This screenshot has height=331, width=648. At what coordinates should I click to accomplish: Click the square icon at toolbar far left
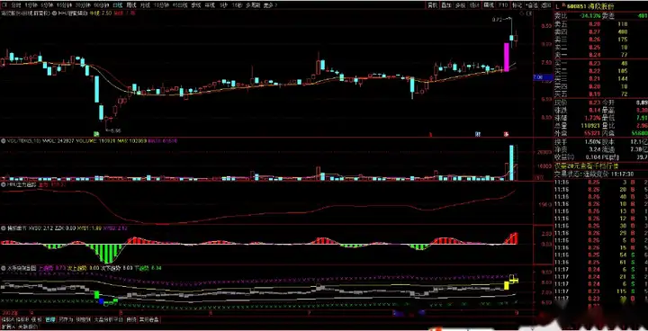point(4,5)
